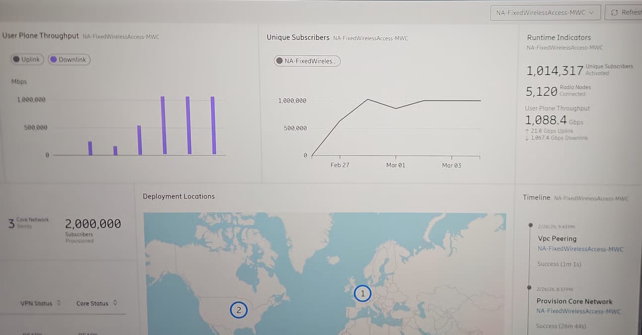
Task: Open the NA-FixedWirelessAccess-MWC network dropdown
Action: [545, 13]
